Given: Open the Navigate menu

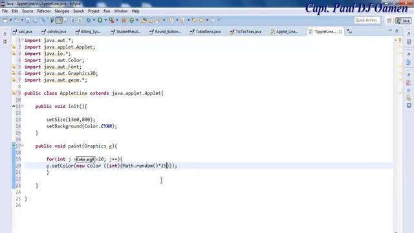Looking at the screenshot, I should pos(62,11).
